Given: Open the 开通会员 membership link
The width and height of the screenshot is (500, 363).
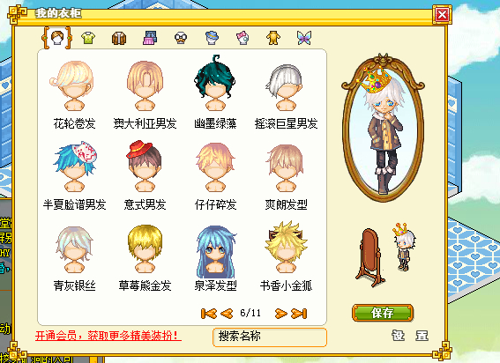Looking at the screenshot, I should point(108,336).
